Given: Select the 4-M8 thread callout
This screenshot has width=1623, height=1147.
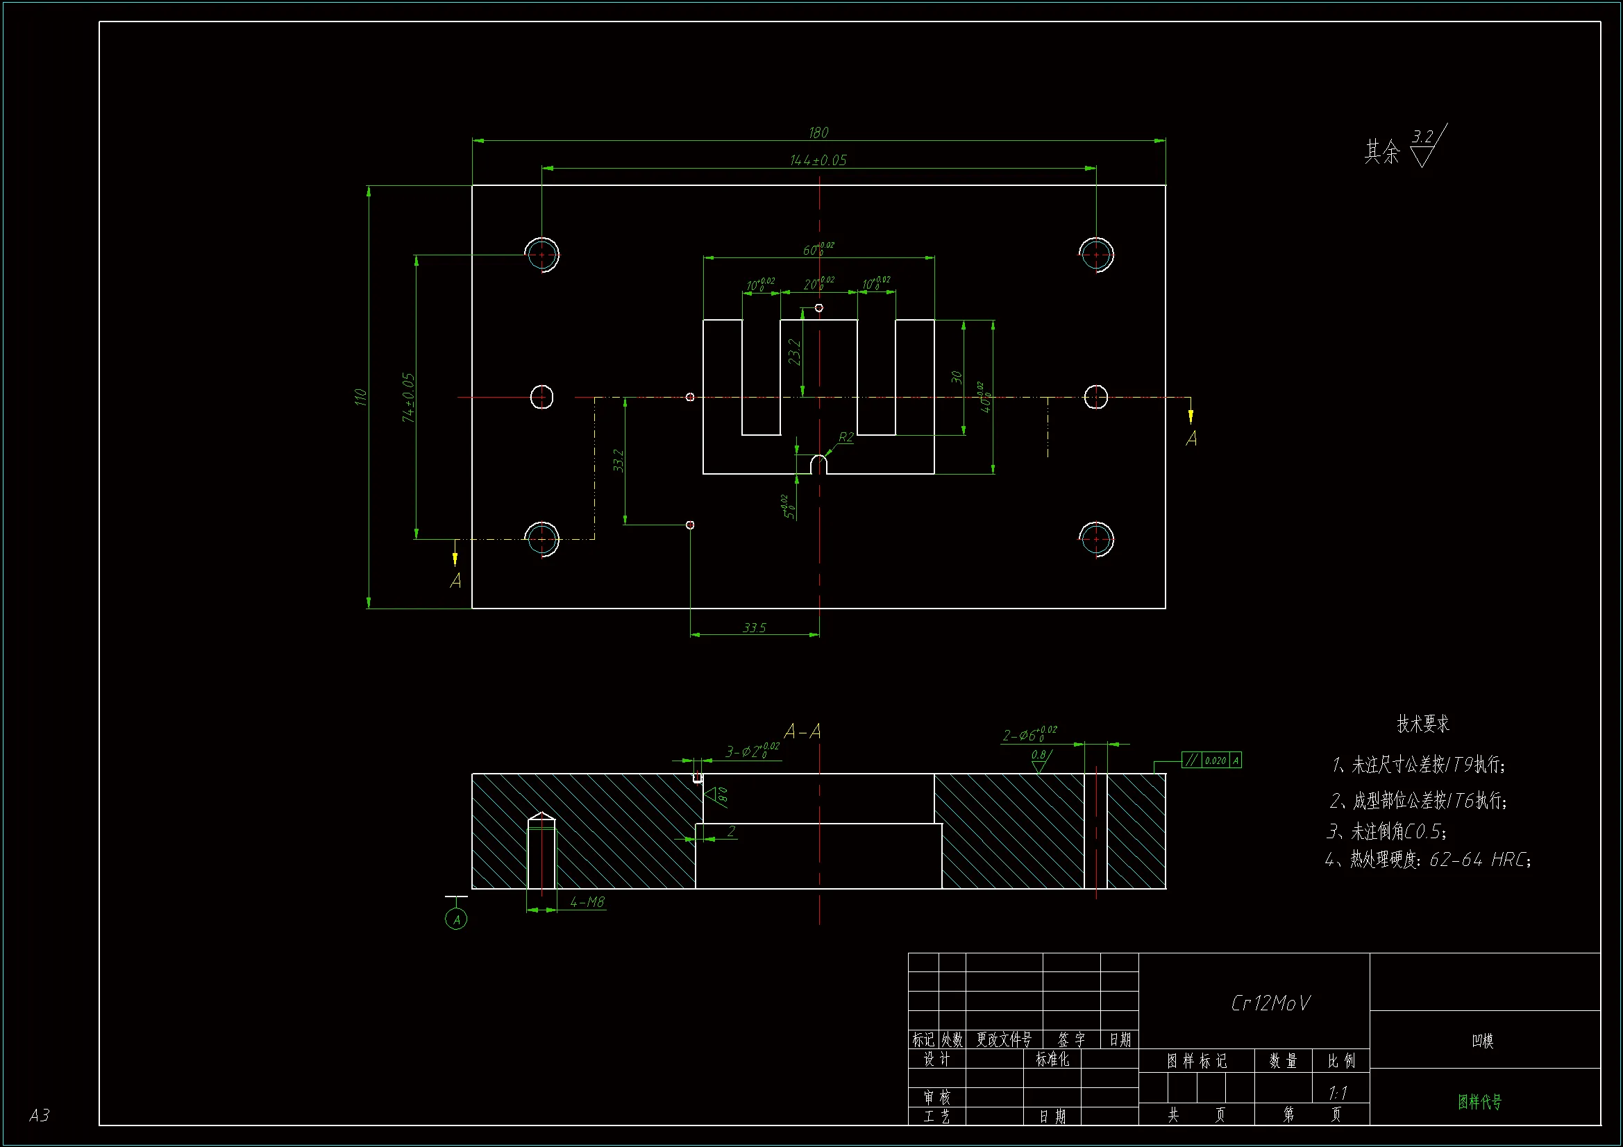Looking at the screenshot, I should tap(587, 902).
